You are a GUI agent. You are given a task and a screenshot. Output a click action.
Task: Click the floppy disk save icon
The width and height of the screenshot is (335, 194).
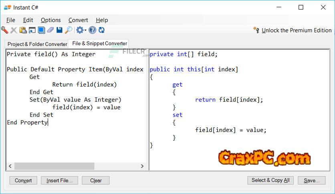click(x=59, y=30)
